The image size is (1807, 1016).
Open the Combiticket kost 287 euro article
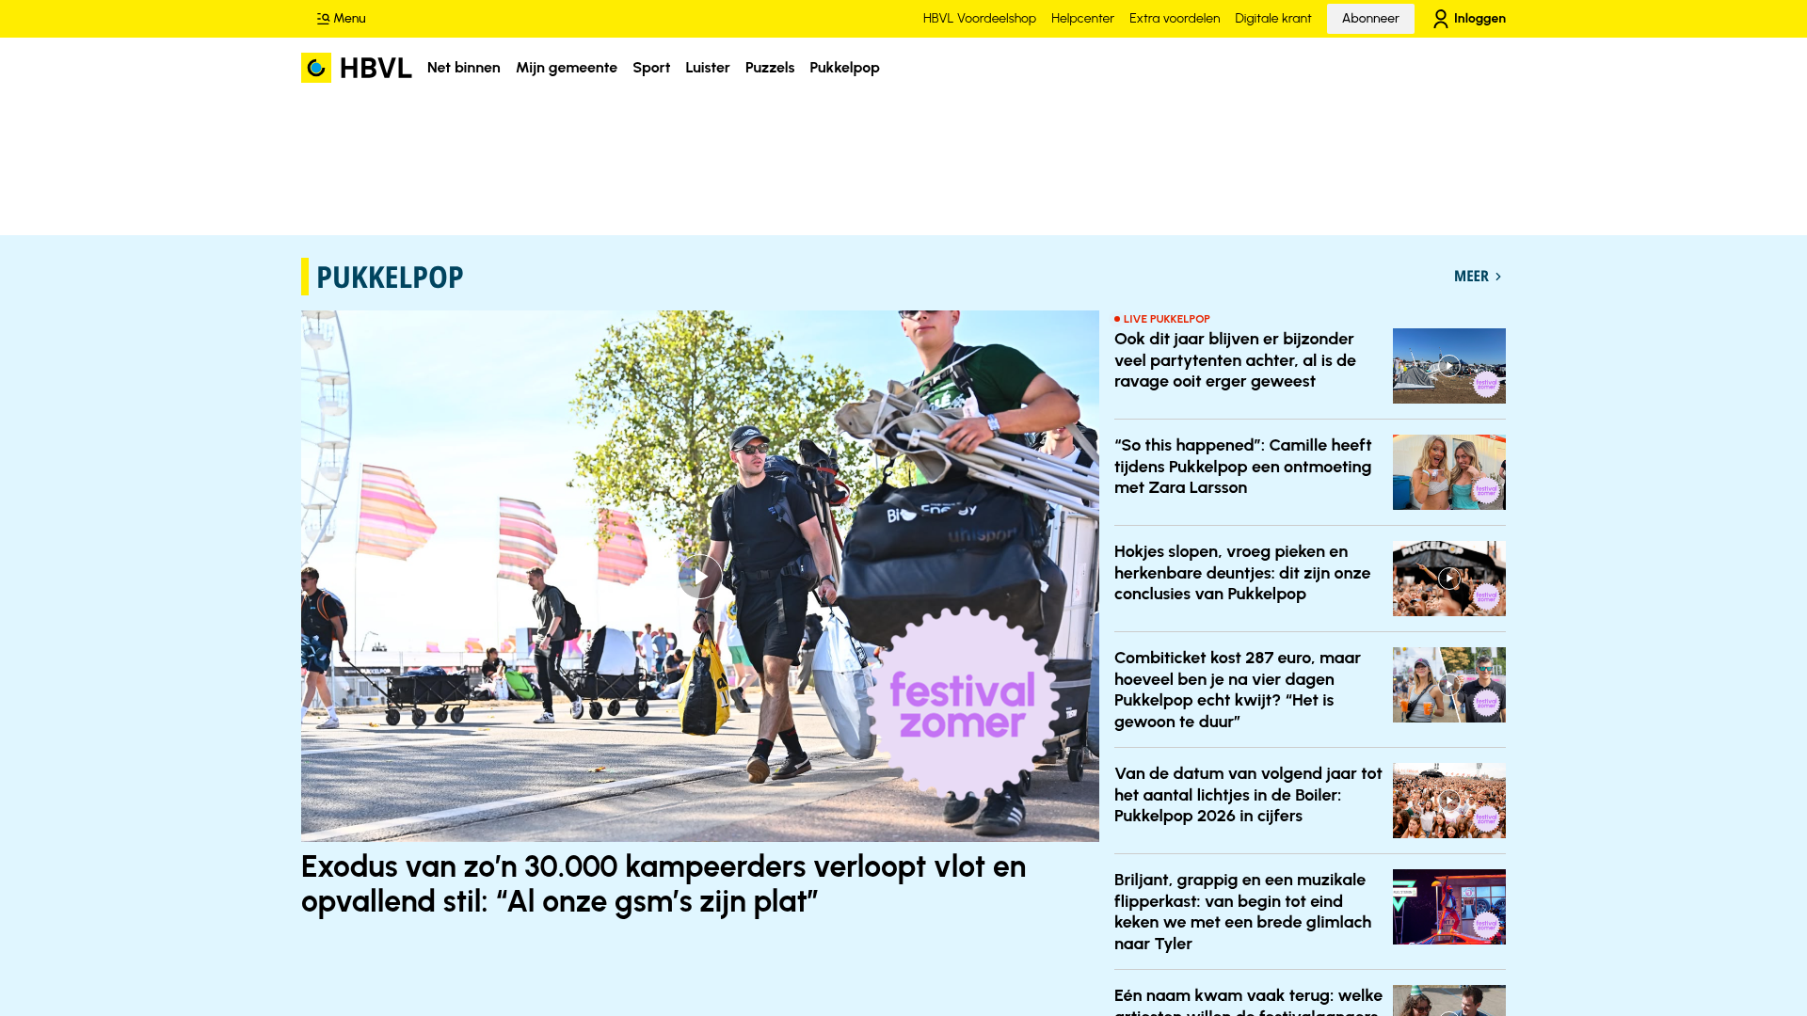(1238, 690)
